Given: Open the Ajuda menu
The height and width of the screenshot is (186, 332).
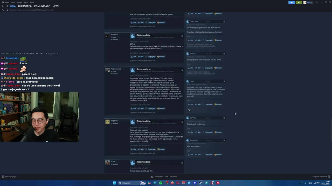Looking at the screenshot, I should pos(32,2).
